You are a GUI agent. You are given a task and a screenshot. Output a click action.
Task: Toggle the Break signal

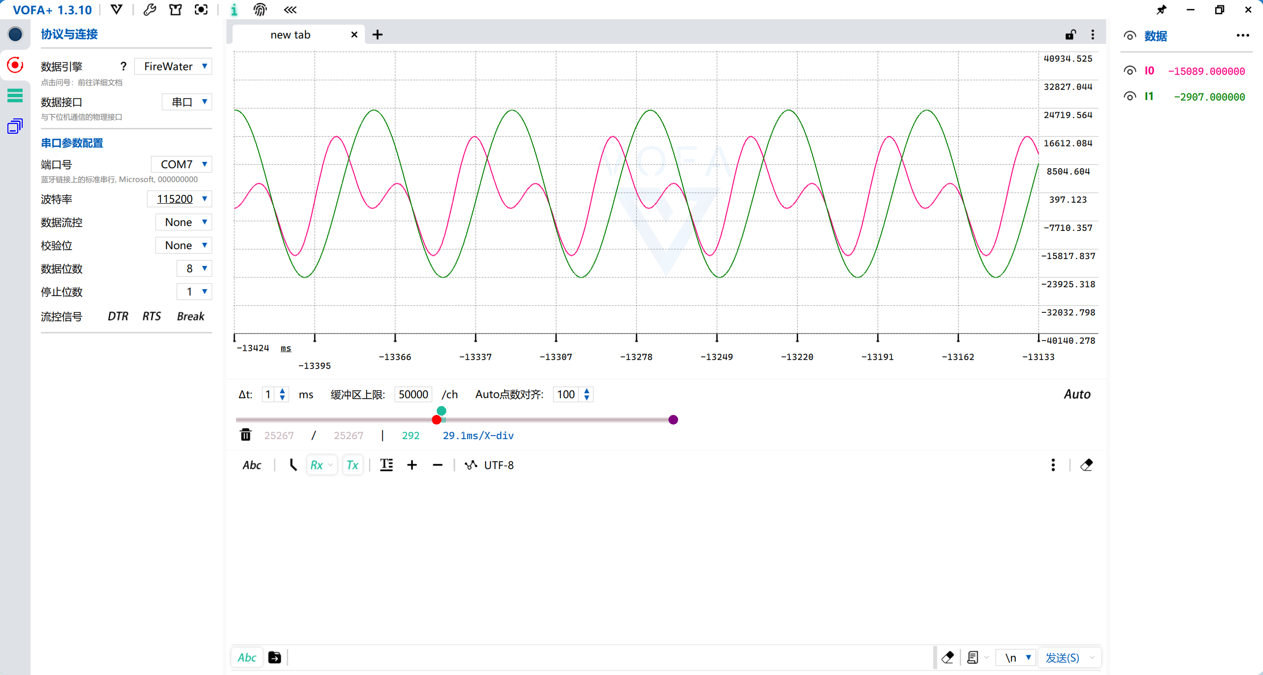190,316
